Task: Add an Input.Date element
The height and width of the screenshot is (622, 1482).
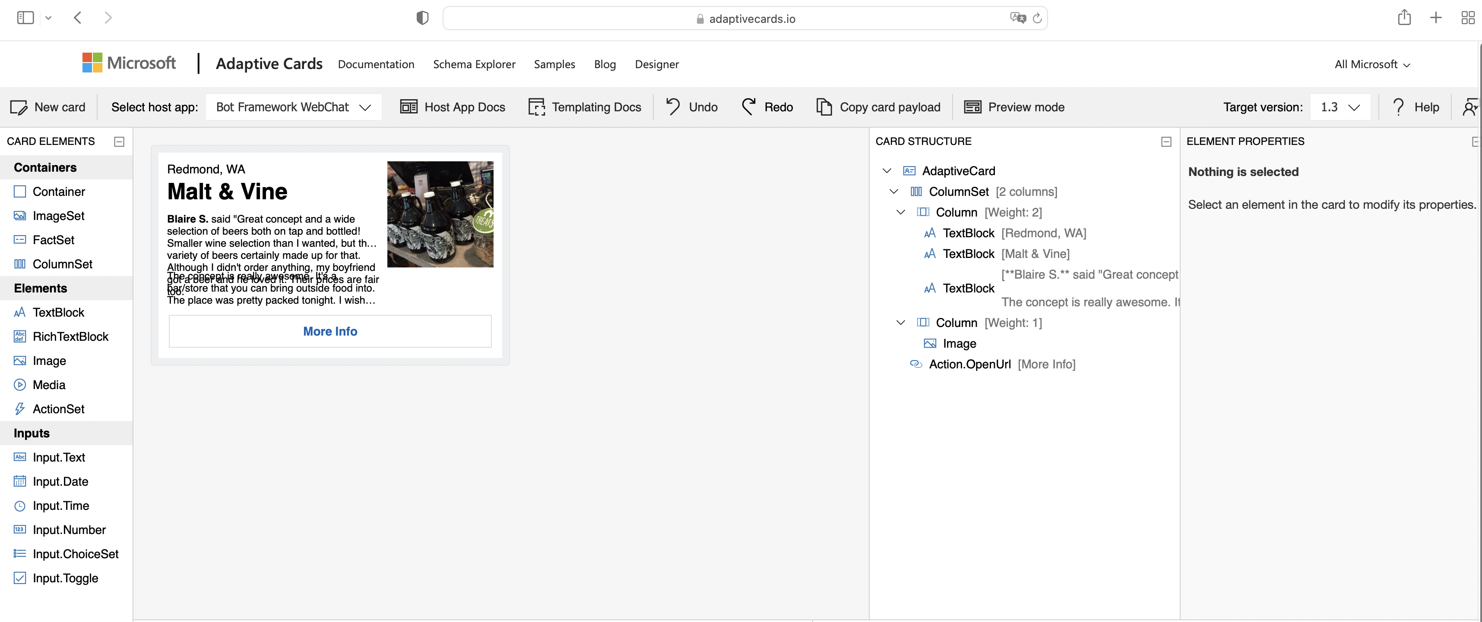Action: coord(60,481)
